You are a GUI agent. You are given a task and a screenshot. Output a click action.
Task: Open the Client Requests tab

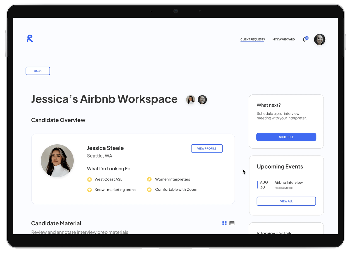(252, 39)
